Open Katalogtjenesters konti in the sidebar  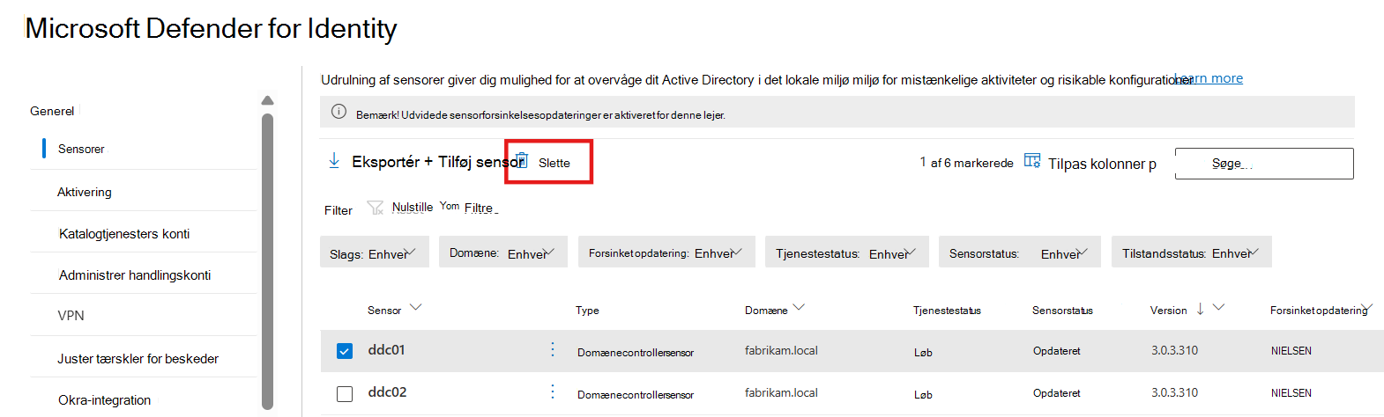124,233
